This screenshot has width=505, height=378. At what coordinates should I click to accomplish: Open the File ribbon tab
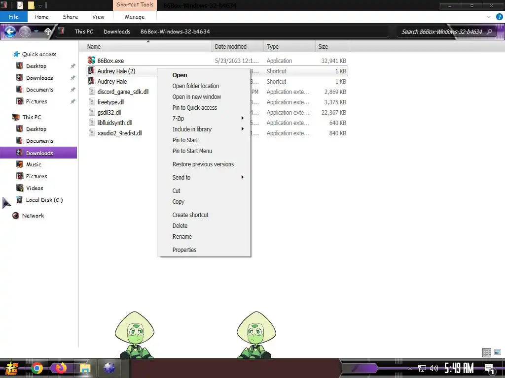tap(13, 17)
